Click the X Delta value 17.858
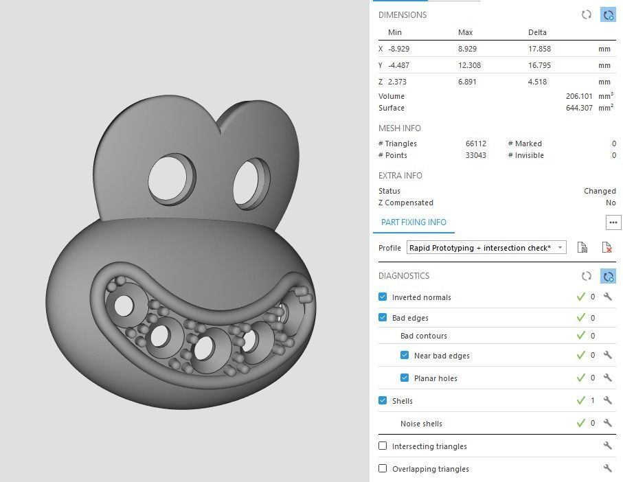The height and width of the screenshot is (482, 623). (539, 49)
